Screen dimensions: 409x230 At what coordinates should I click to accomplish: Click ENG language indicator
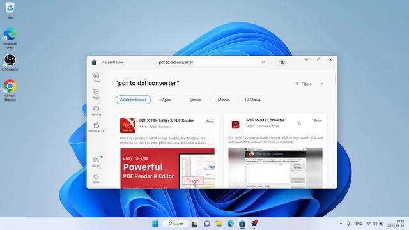pyautogui.click(x=359, y=224)
